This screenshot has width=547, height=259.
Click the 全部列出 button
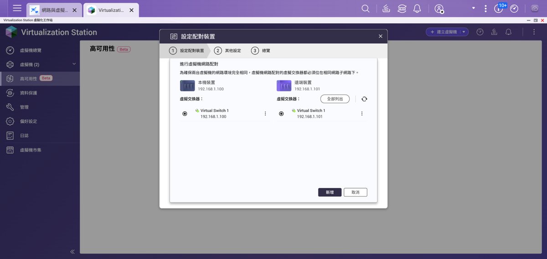point(335,99)
